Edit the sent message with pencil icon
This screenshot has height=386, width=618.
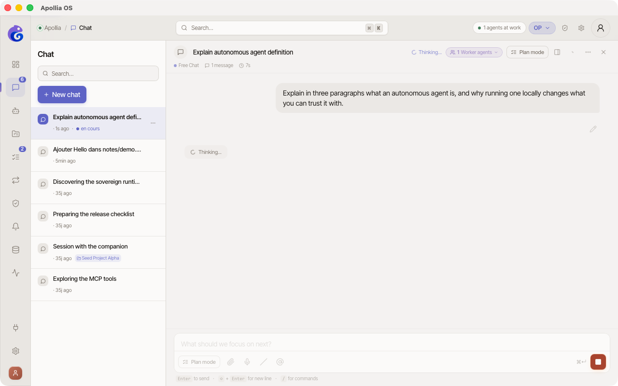[x=593, y=129]
